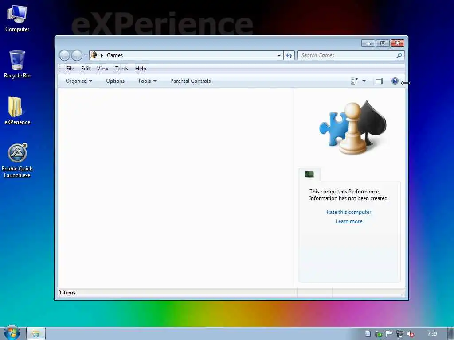454x340 pixels.
Task: Click the green check safely-remove tray icon
Action: coord(379,334)
